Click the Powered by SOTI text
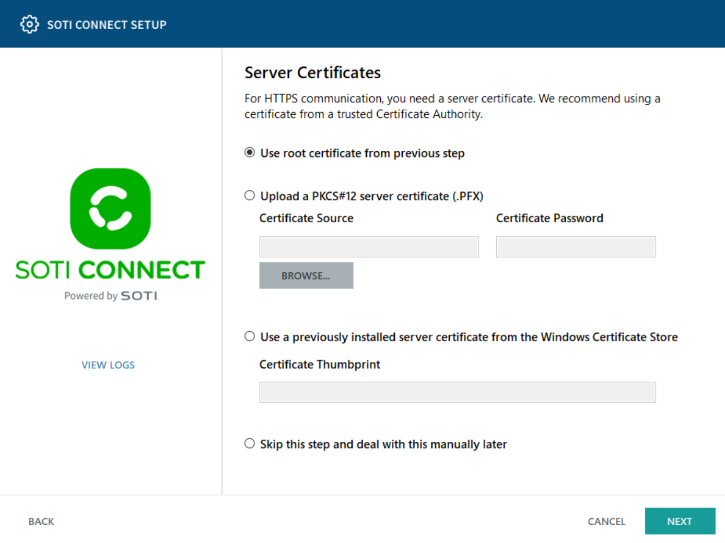This screenshot has width=725, height=543. click(111, 296)
